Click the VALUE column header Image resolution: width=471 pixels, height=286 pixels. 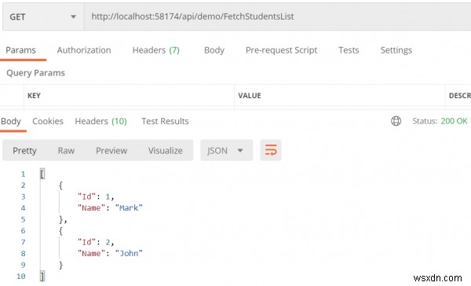(x=250, y=96)
